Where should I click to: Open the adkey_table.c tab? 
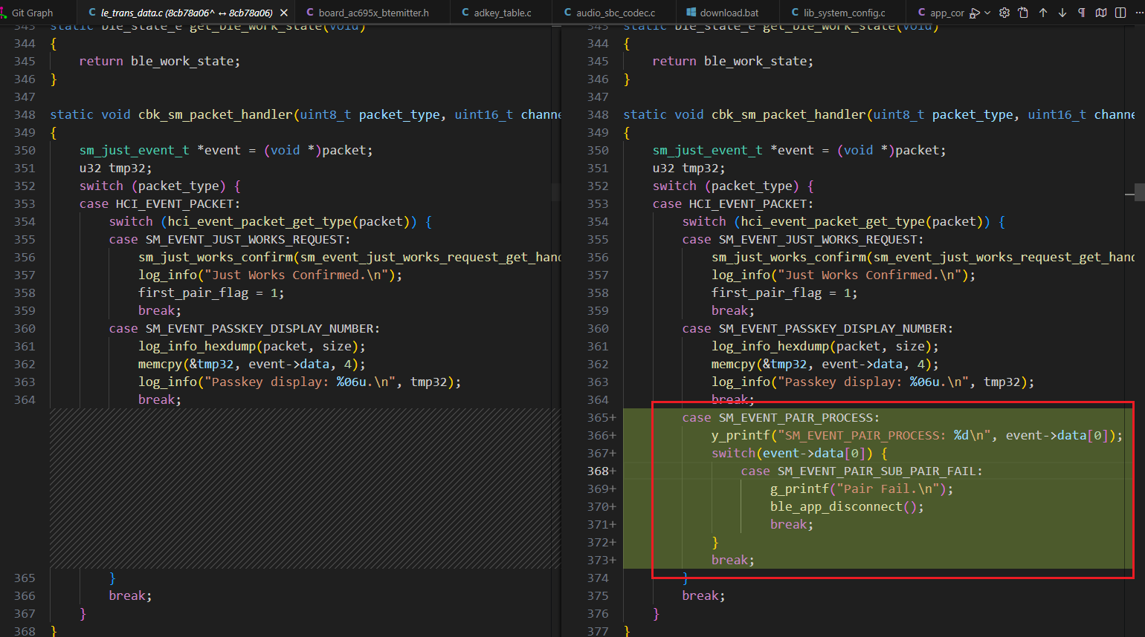pyautogui.click(x=501, y=13)
